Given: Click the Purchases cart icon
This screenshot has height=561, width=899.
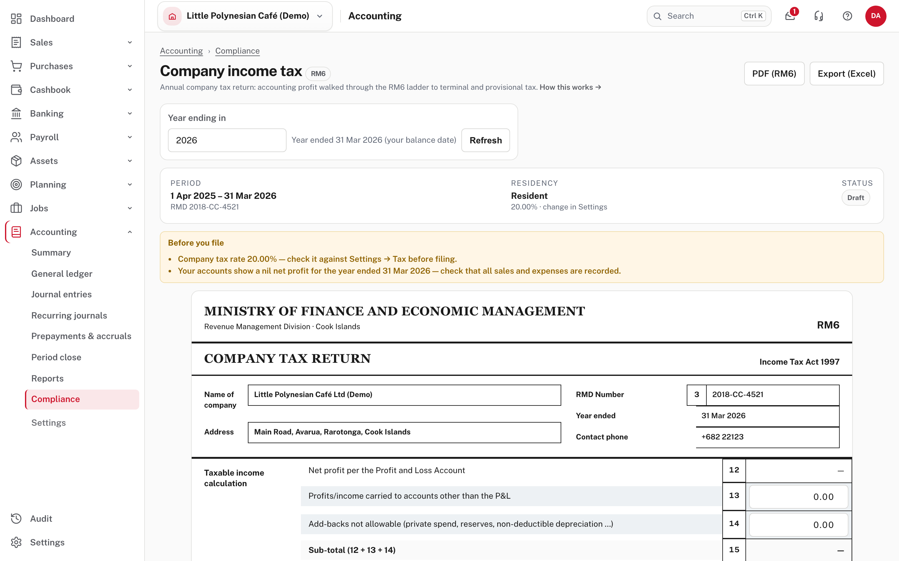Looking at the screenshot, I should point(16,66).
